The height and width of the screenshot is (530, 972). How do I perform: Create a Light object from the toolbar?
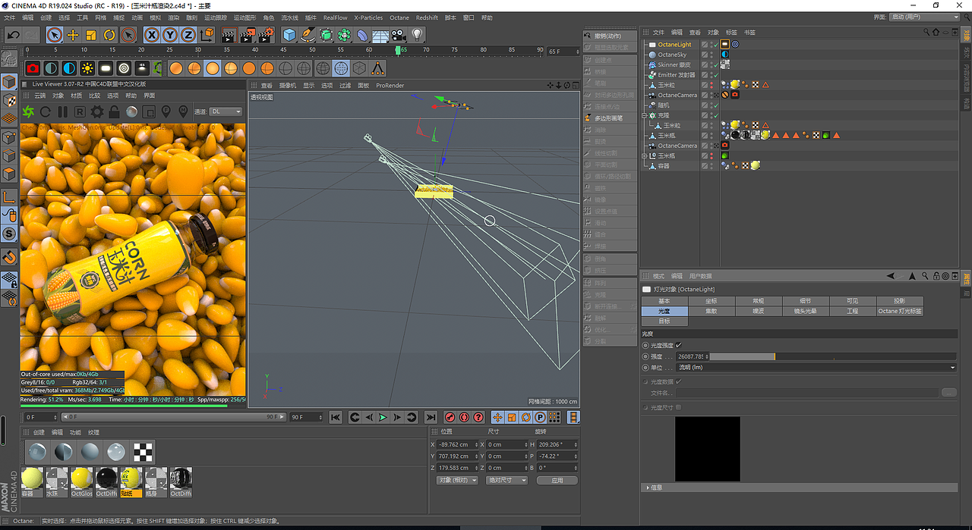pos(415,34)
